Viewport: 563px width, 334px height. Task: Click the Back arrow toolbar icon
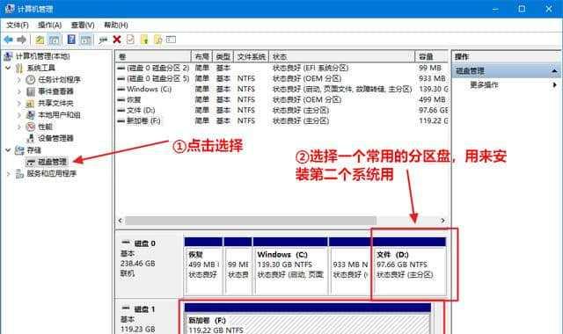click(8, 40)
